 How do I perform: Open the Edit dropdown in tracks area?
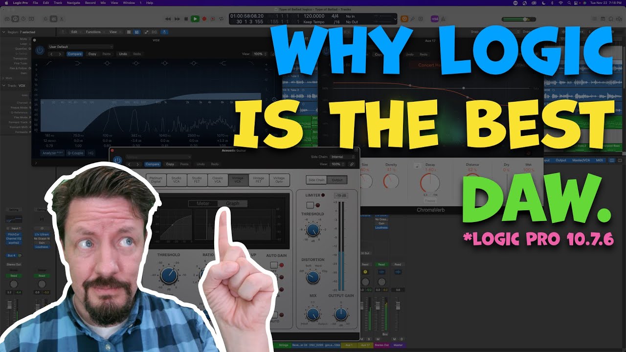[76, 32]
